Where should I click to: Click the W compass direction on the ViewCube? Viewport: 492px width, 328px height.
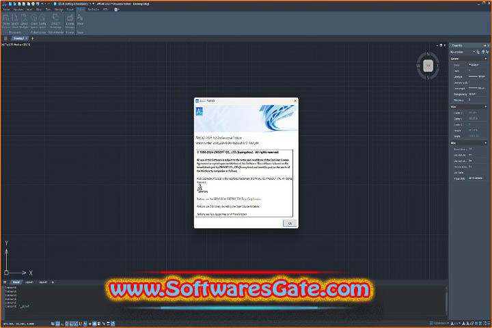pos(418,66)
